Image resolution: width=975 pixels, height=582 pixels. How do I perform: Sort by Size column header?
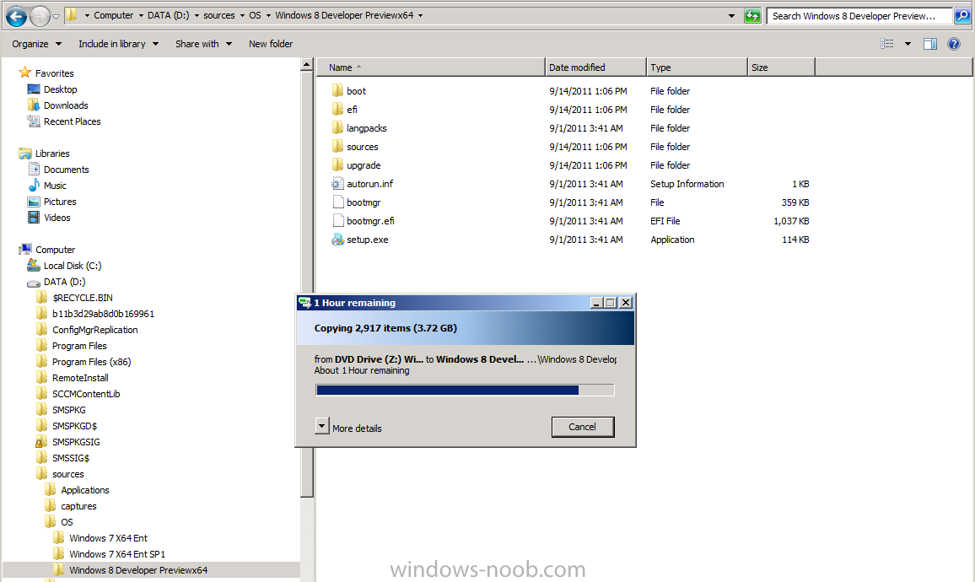coord(781,67)
